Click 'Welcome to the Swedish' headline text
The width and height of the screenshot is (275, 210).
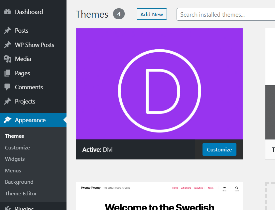159,207
